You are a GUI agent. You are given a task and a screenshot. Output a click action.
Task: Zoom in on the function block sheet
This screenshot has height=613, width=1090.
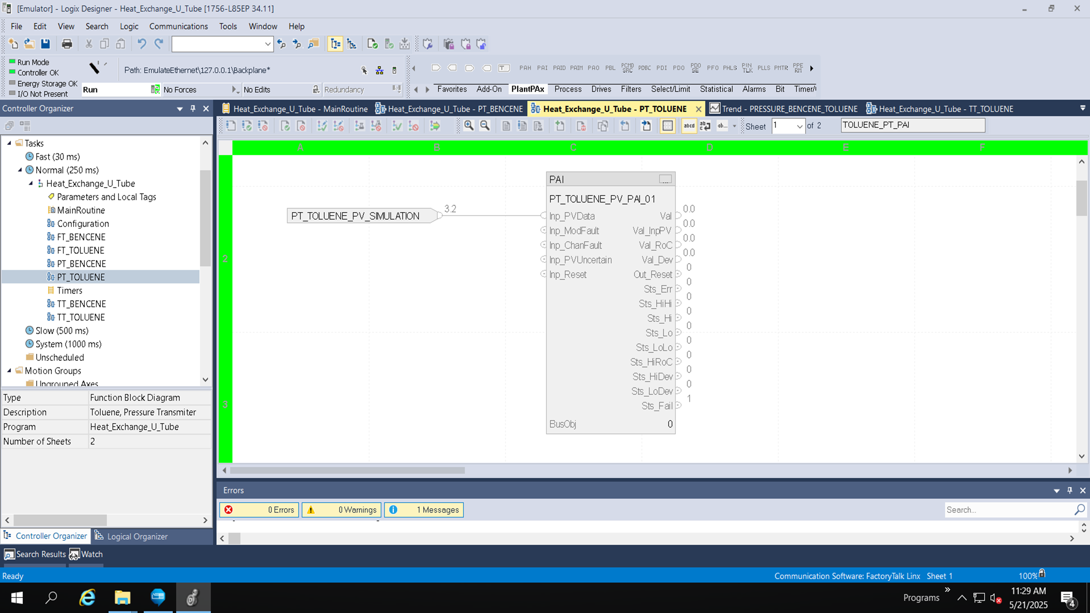pyautogui.click(x=469, y=126)
